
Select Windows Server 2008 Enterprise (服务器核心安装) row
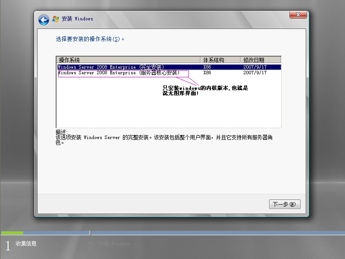119,73
